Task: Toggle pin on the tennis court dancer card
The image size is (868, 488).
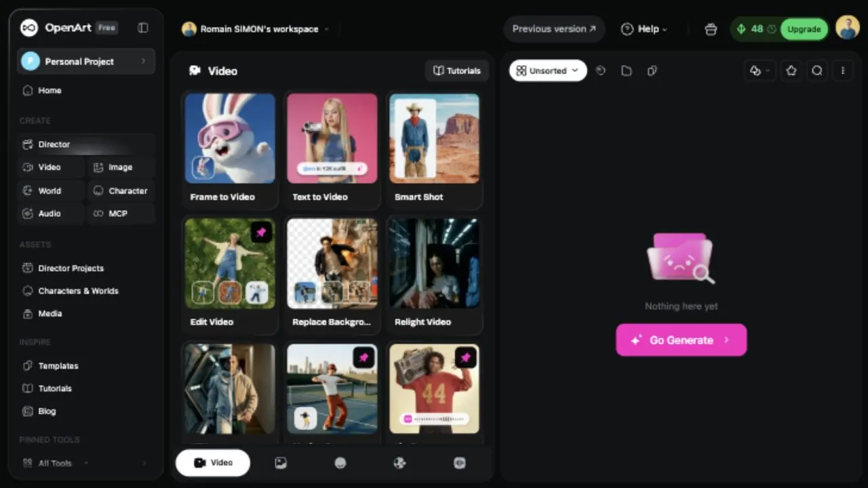Action: [x=364, y=358]
